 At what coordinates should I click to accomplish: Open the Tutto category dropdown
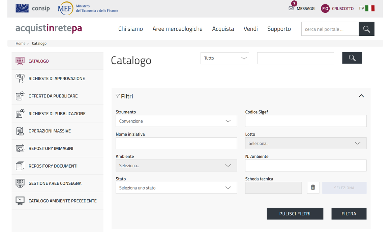pos(224,58)
